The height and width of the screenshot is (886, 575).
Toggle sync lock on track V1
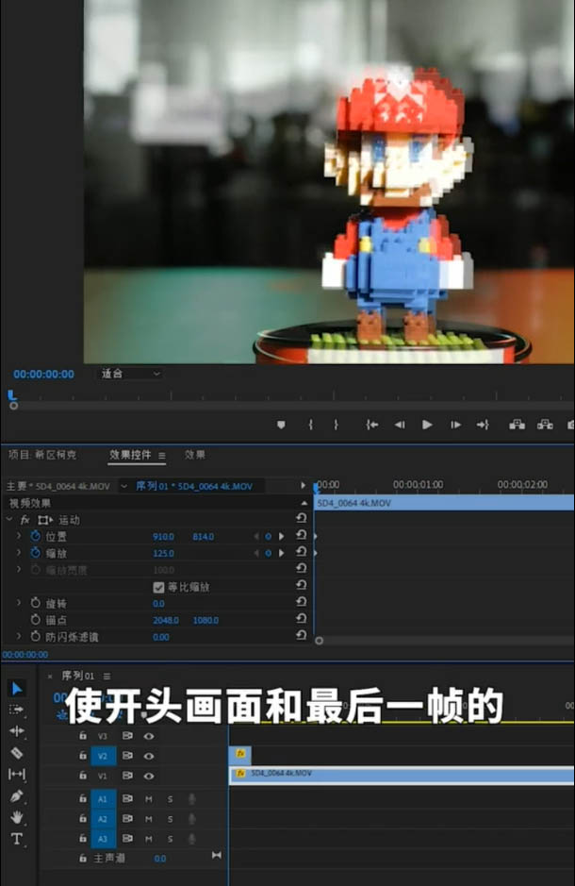[127, 776]
